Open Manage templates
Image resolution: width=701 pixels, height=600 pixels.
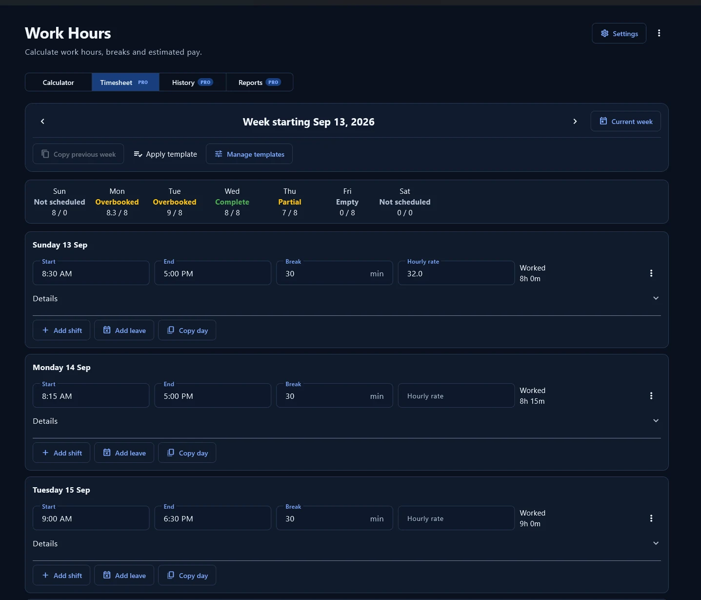coord(249,154)
